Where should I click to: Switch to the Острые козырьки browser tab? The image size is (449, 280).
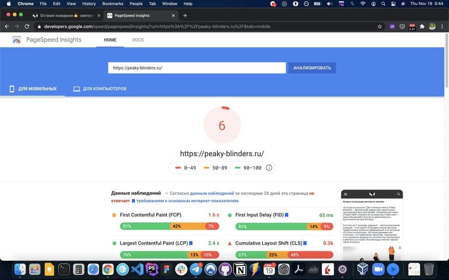(x=66, y=15)
